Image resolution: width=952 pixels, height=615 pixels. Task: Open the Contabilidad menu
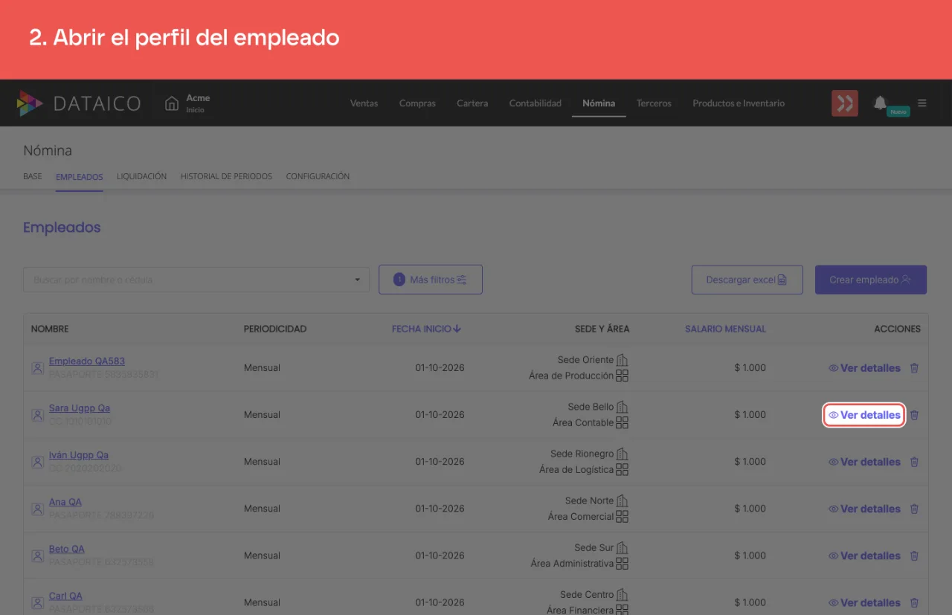tap(535, 103)
